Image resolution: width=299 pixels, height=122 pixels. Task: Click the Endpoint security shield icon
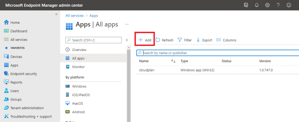[x=6, y=74]
